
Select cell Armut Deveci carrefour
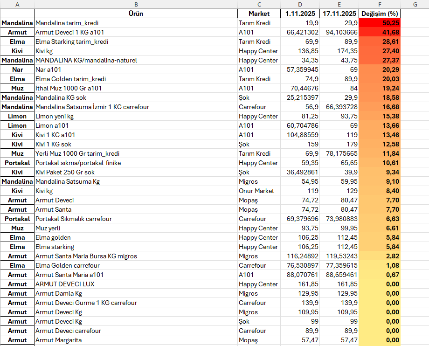click(x=136, y=331)
